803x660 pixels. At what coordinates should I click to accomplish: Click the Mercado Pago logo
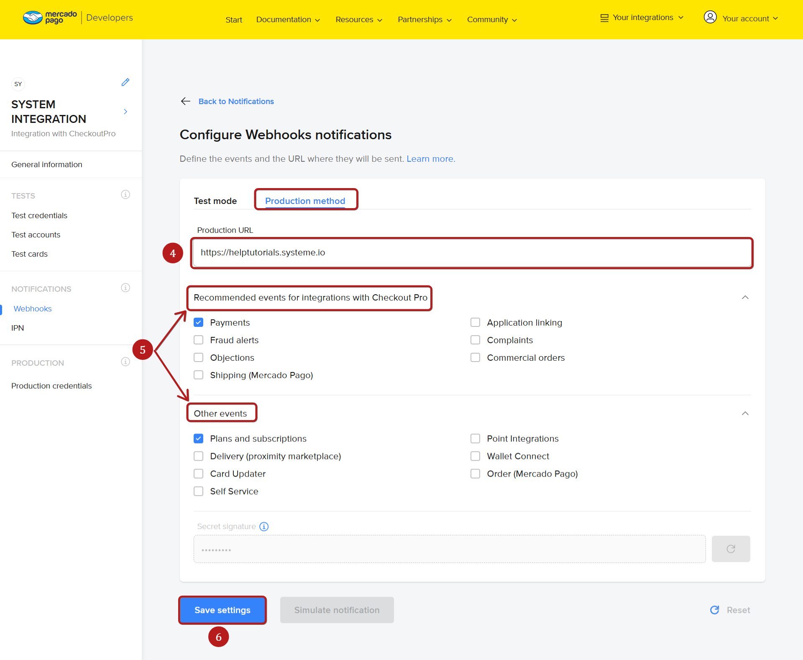pos(50,18)
